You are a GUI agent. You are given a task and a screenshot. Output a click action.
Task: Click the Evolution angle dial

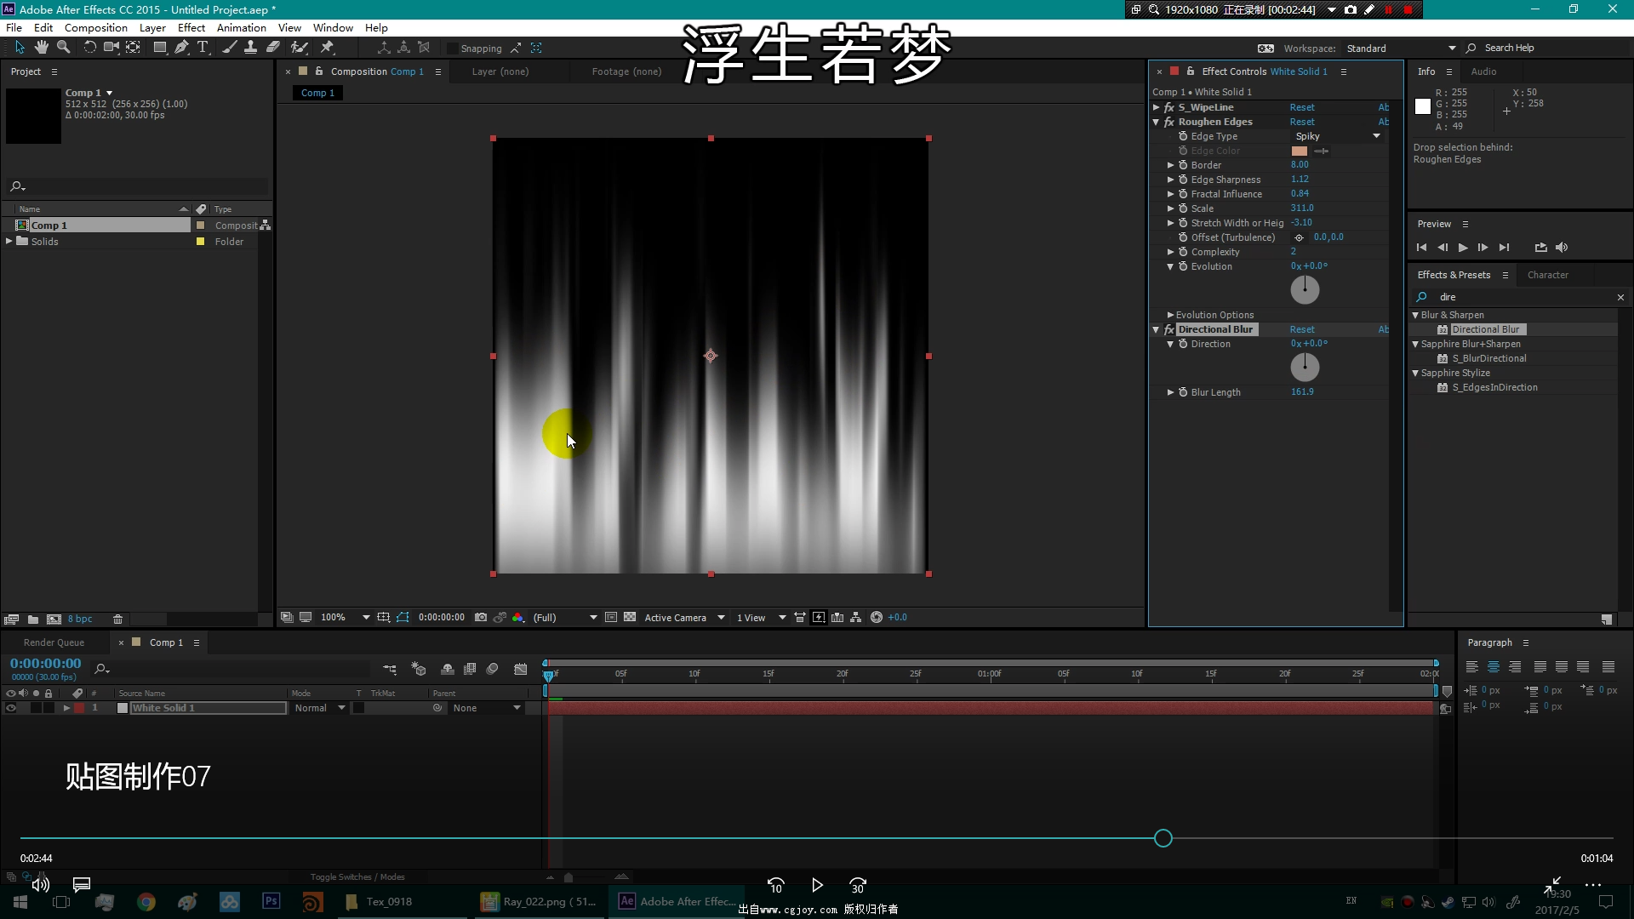(x=1305, y=289)
